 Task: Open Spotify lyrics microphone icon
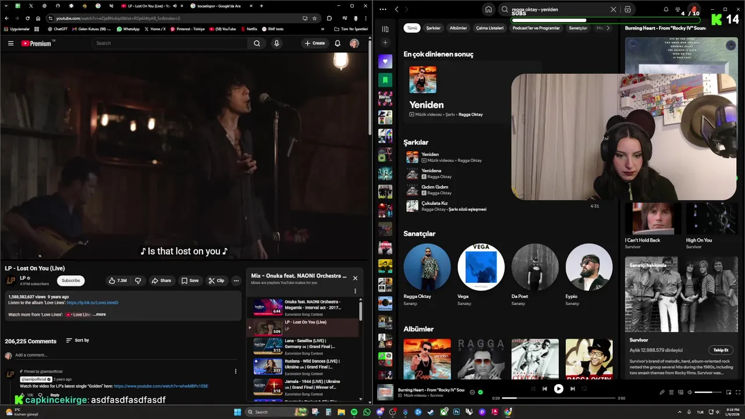coord(662,392)
